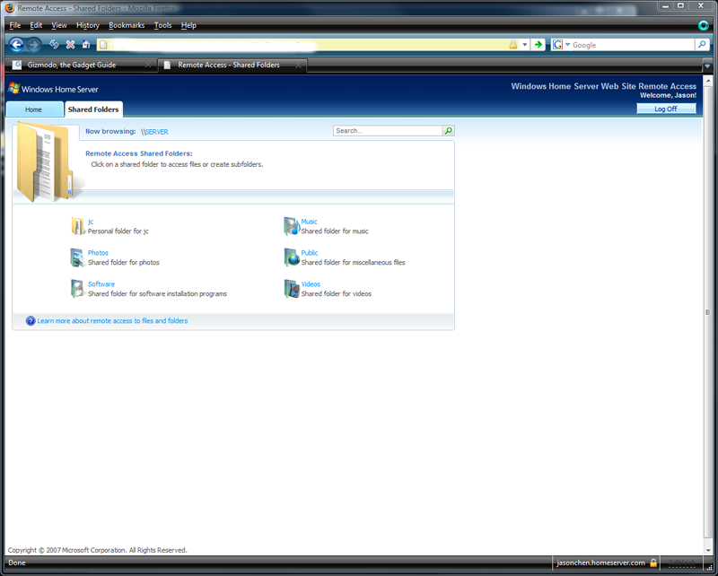Screen dimensions: 718x576
Task: Open the Public shared folder icon
Action: (291, 257)
